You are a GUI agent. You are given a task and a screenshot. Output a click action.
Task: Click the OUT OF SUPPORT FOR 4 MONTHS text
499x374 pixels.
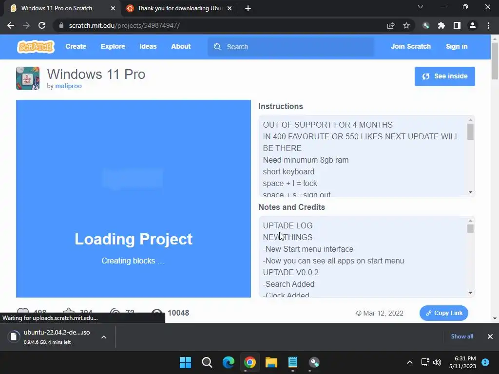(x=328, y=125)
